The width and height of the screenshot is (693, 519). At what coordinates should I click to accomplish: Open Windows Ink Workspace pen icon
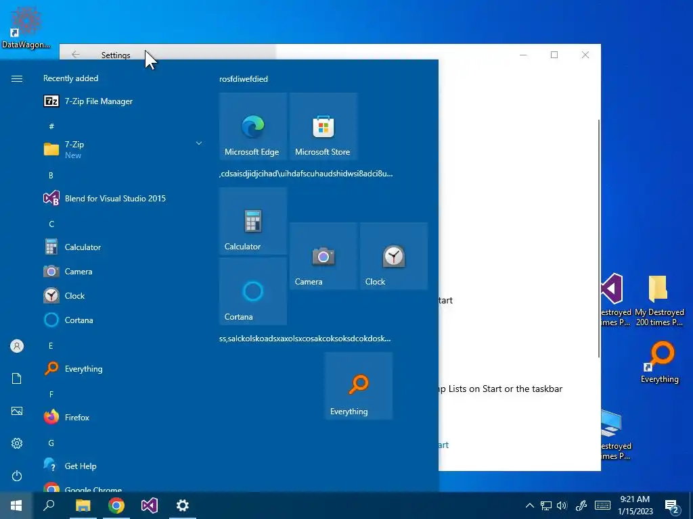point(581,505)
